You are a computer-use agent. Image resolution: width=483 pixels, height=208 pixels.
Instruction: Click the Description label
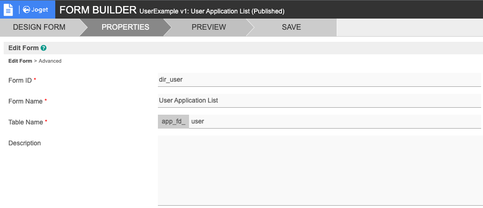point(25,143)
